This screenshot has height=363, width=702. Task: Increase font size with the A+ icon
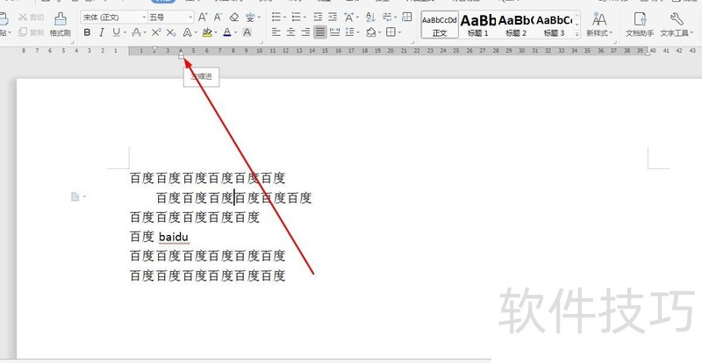(203, 18)
